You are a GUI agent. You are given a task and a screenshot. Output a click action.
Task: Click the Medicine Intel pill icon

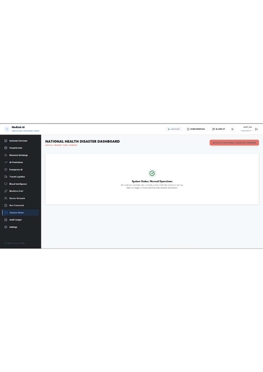6,191
